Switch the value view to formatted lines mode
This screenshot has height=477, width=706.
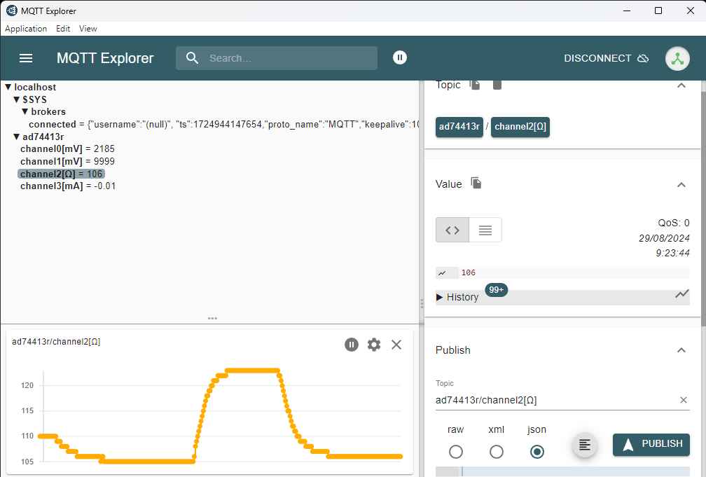click(485, 230)
